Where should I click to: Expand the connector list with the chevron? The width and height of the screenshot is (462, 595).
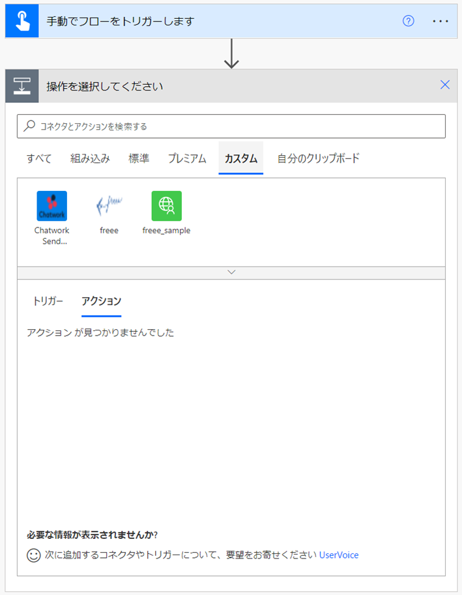pos(231,272)
